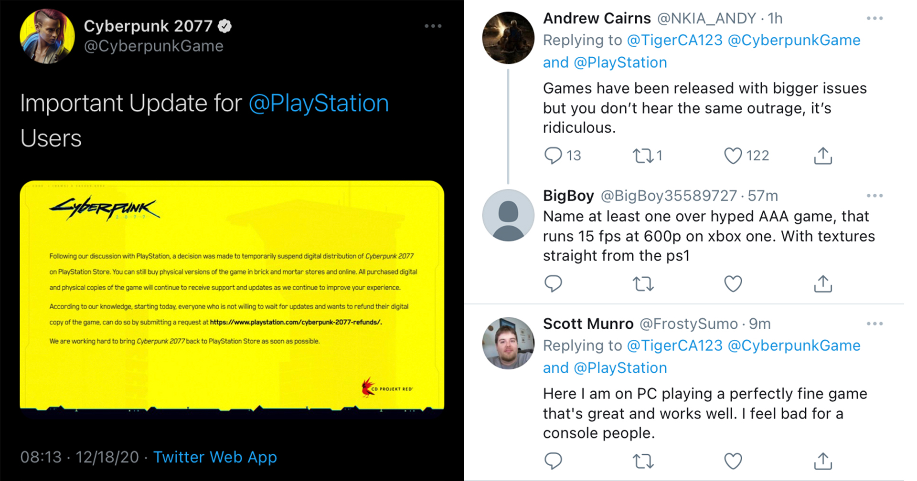This screenshot has width=917, height=481.
Task: Click the @PlayStation mention in main tweet
Action: 319,104
